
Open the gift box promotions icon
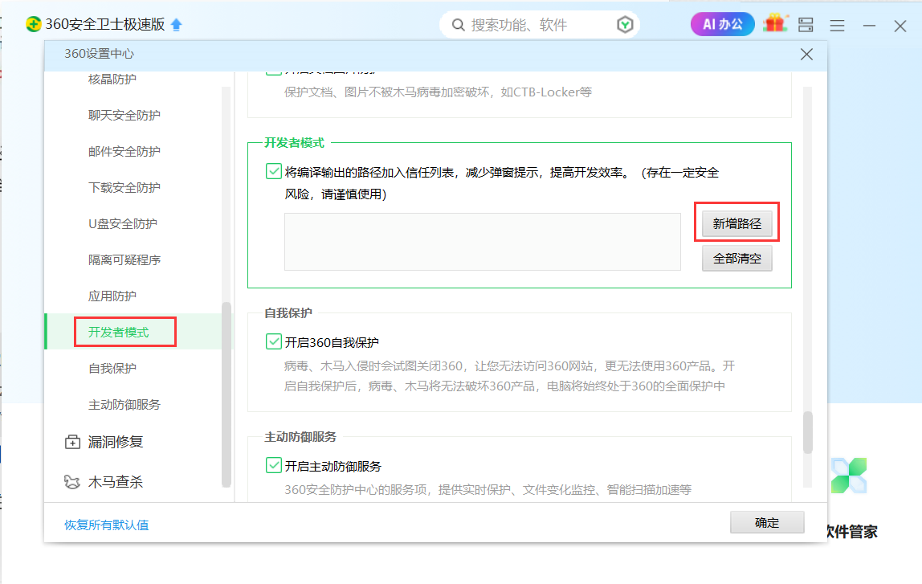(x=775, y=23)
